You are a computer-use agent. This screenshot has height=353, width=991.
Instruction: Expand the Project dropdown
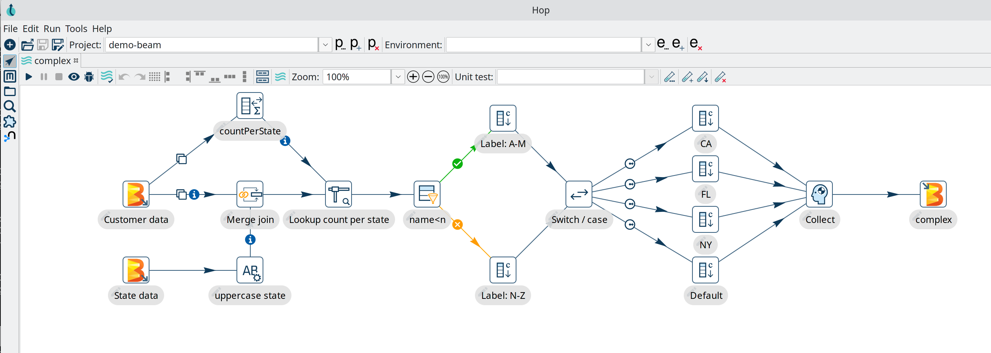point(325,45)
